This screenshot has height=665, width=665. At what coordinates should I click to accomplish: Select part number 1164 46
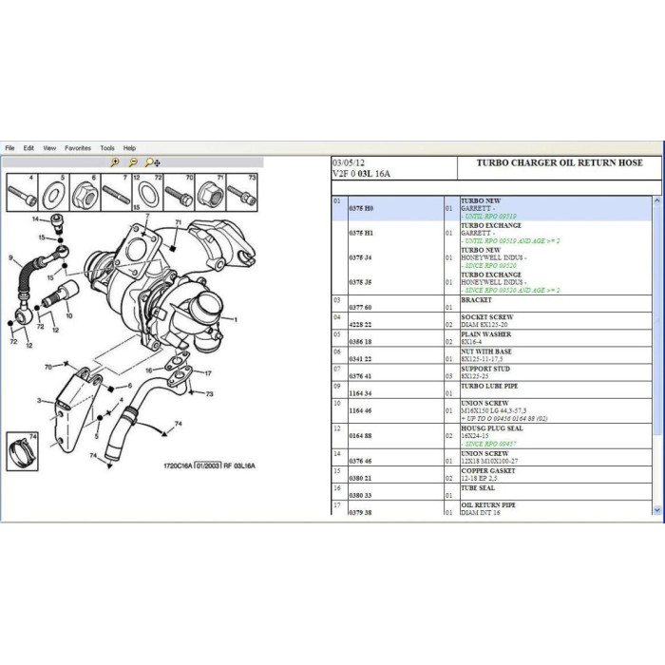click(360, 410)
